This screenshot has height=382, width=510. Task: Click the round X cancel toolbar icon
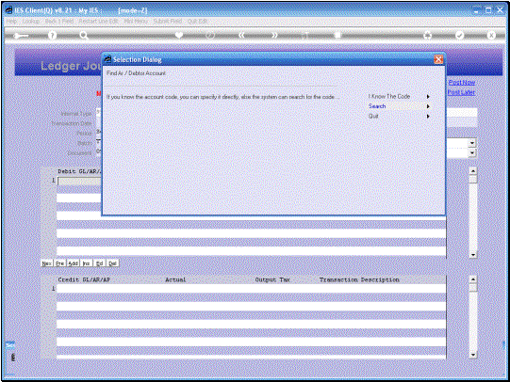tap(491, 35)
